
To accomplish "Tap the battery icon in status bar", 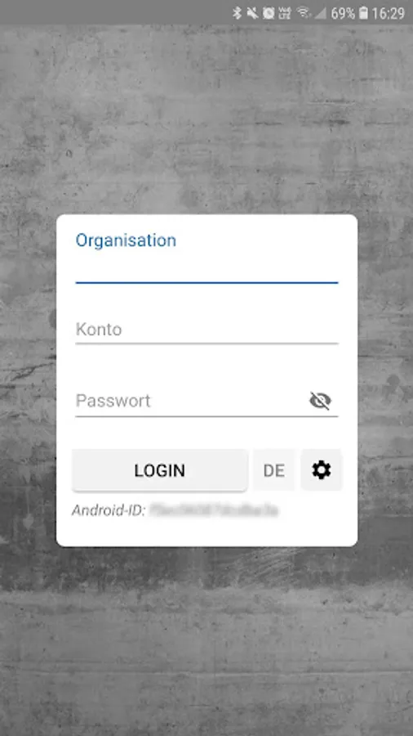I will (363, 13).
